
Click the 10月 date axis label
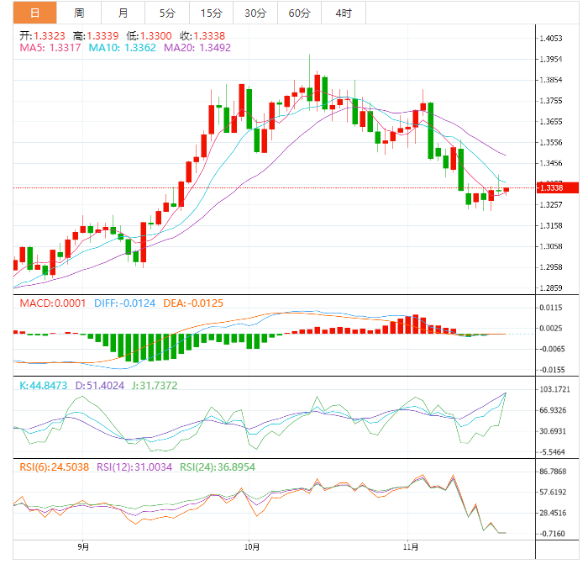[252, 547]
